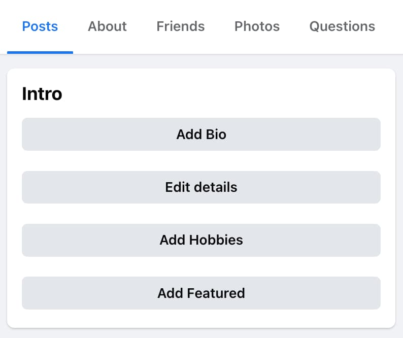Choose the Add Featured button
The height and width of the screenshot is (338, 403).
coord(201,293)
